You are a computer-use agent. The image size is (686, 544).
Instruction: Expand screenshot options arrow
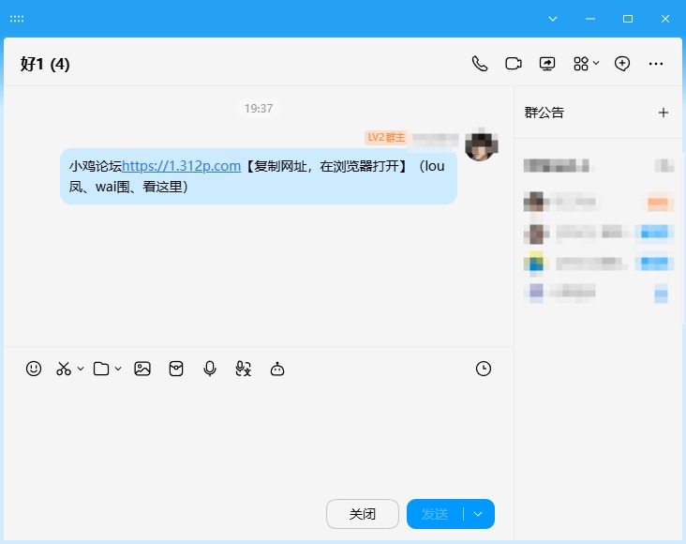coord(81,369)
